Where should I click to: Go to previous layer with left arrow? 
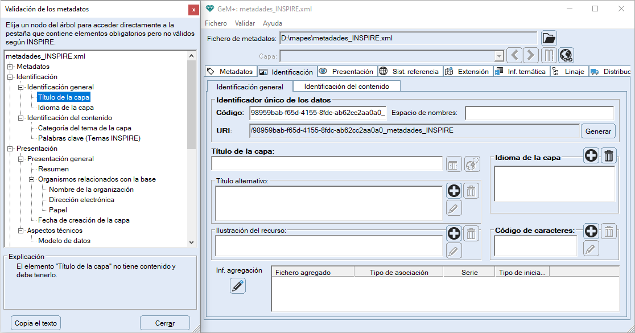coord(514,55)
